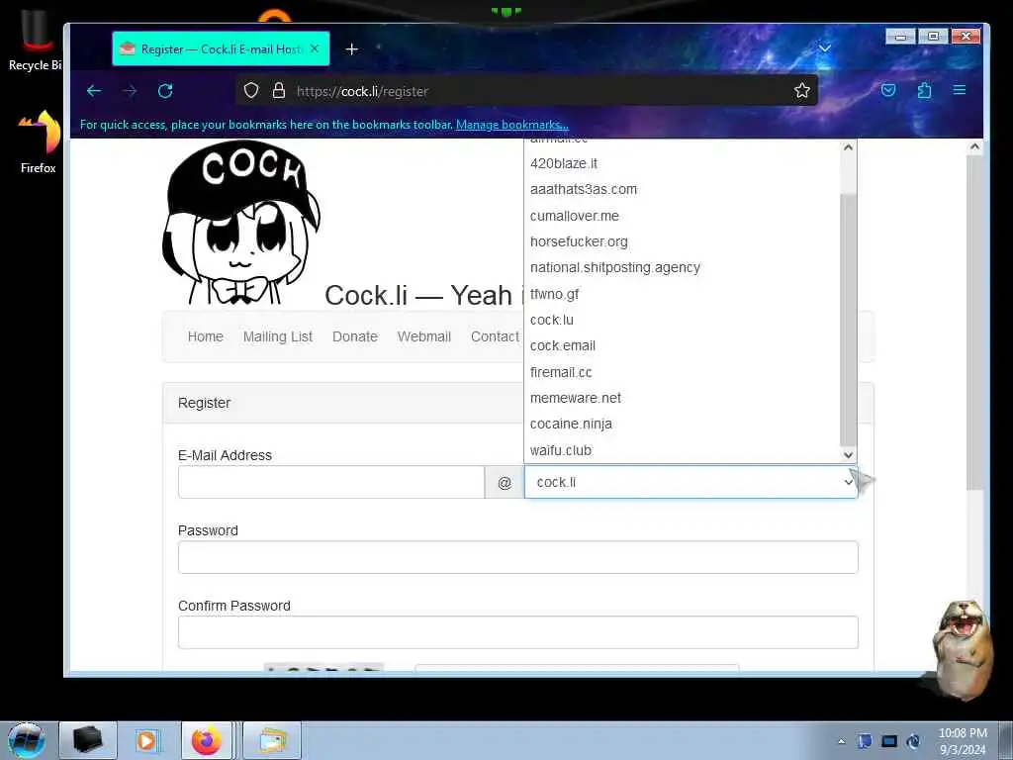Expand the list all tabs chevron
This screenshot has height=760, width=1013.
(824, 48)
